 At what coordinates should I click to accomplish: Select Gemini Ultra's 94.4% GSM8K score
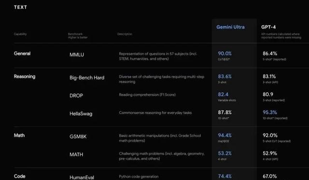pyautogui.click(x=225, y=135)
